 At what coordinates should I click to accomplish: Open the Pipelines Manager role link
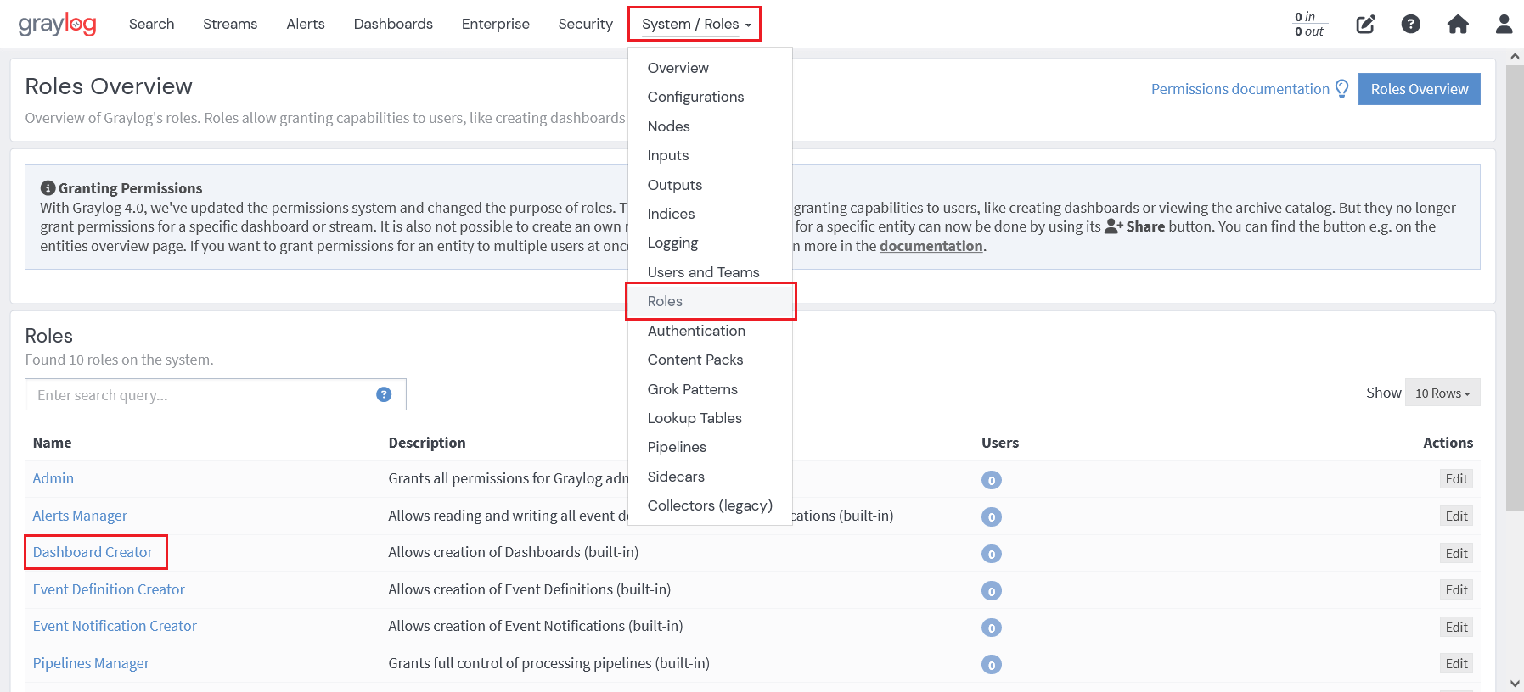click(x=91, y=663)
